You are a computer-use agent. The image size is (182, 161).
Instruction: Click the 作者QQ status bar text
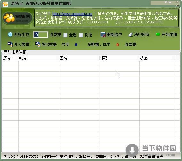(x=83, y=156)
